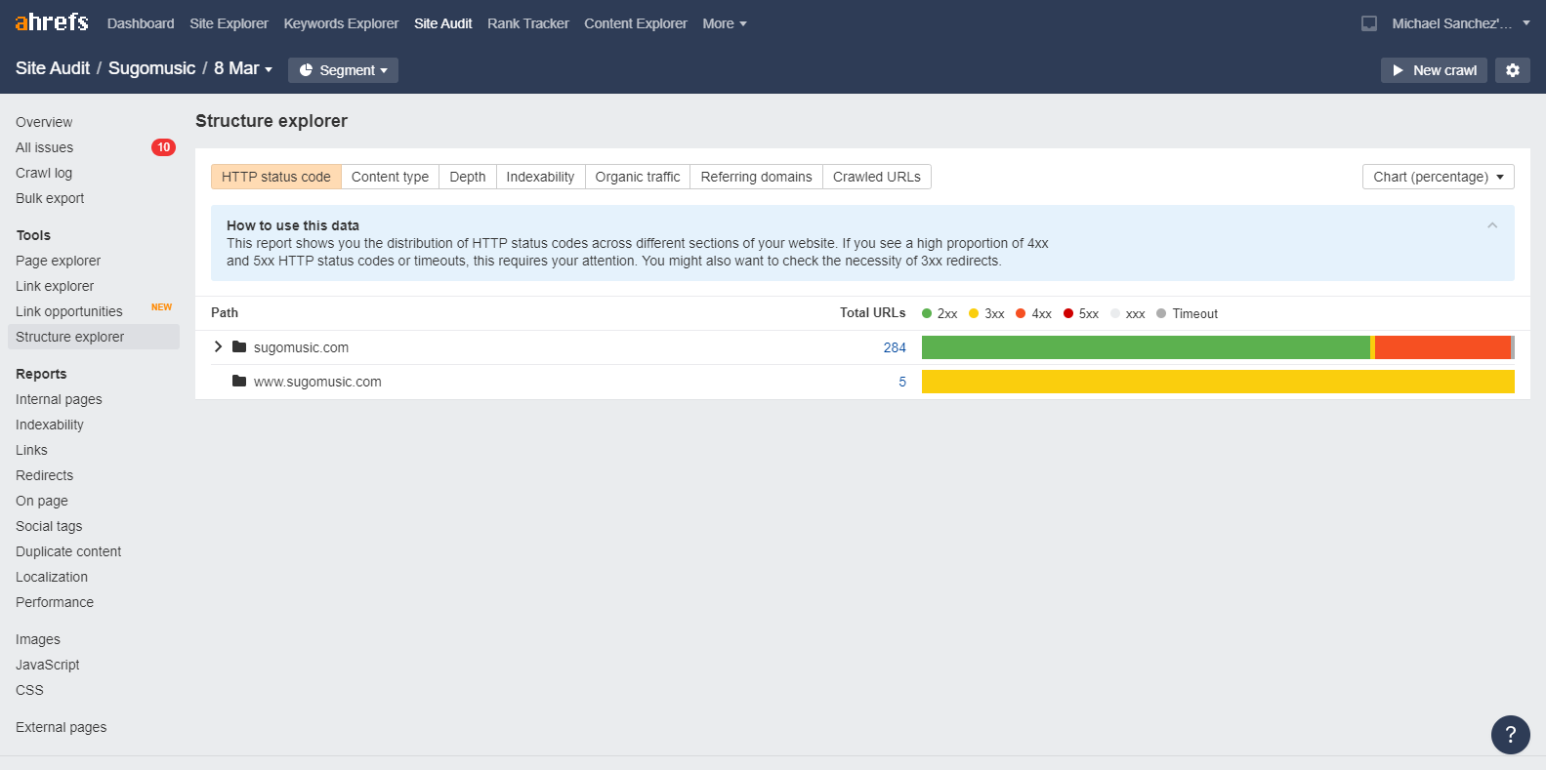1546x770 pixels.
Task: Open the 8 Mar crawl date dropdown
Action: (x=243, y=68)
